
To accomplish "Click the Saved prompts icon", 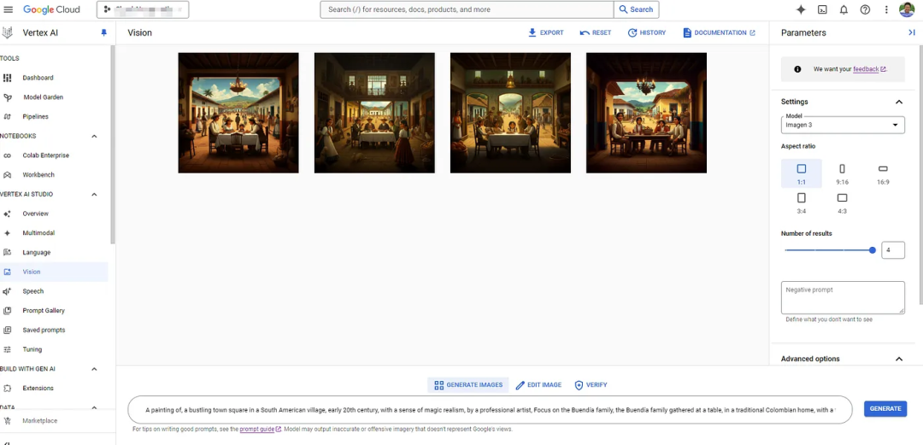I will tap(7, 331).
